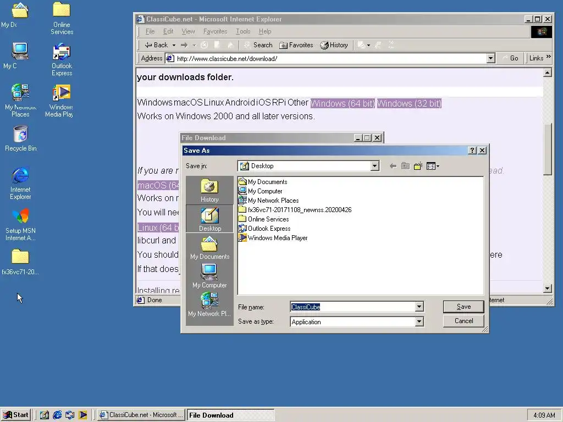563x422 pixels.
Task: Click the Stop icon in IE toolbar
Action: (205, 45)
